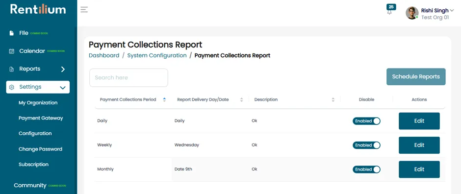Click the File document icon in sidebar

click(11, 33)
